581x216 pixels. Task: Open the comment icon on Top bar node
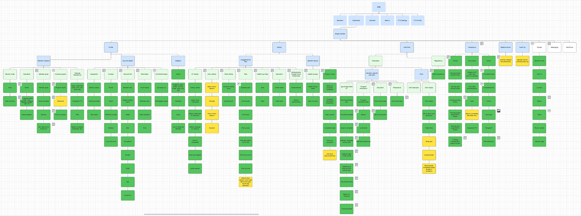[x=532, y=44]
